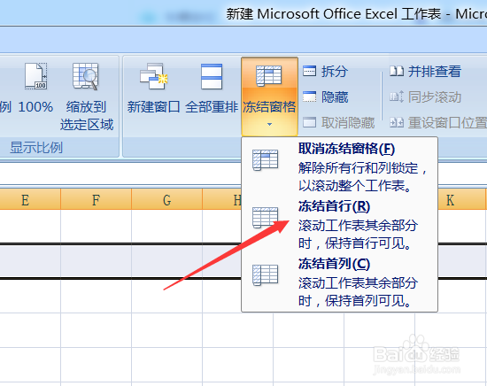Select 冻结首列(C) menu entry
The image size is (487, 386).
tap(339, 282)
